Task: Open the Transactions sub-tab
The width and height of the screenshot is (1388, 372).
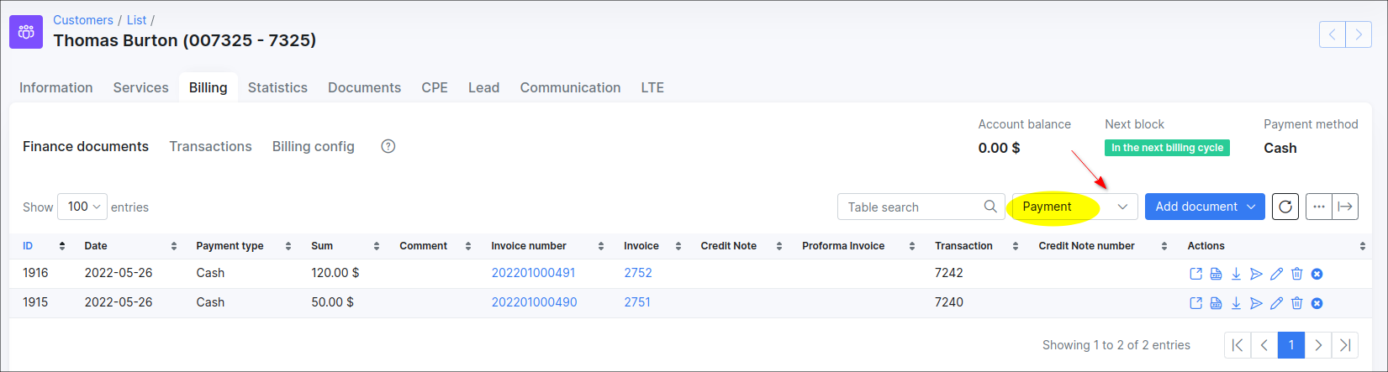Action: pos(210,146)
